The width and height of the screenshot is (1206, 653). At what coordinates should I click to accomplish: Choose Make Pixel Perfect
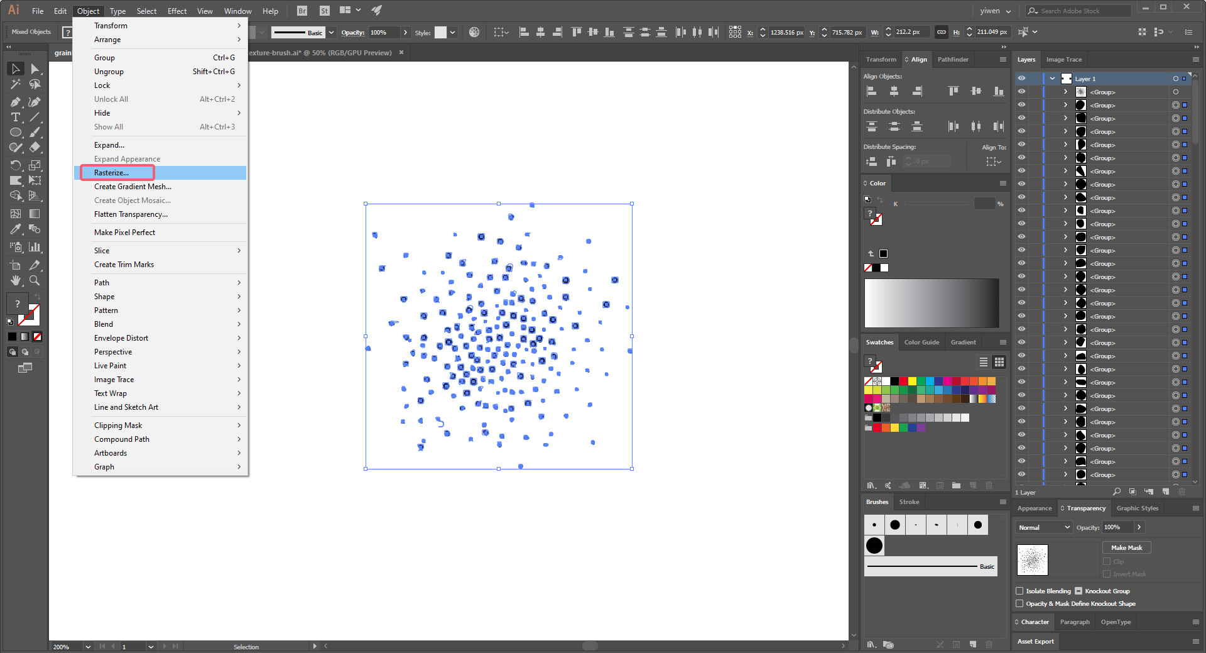pyautogui.click(x=161, y=233)
